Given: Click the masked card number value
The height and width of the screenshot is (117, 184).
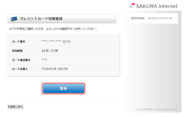Looking at the screenshot, I should 52,42.
